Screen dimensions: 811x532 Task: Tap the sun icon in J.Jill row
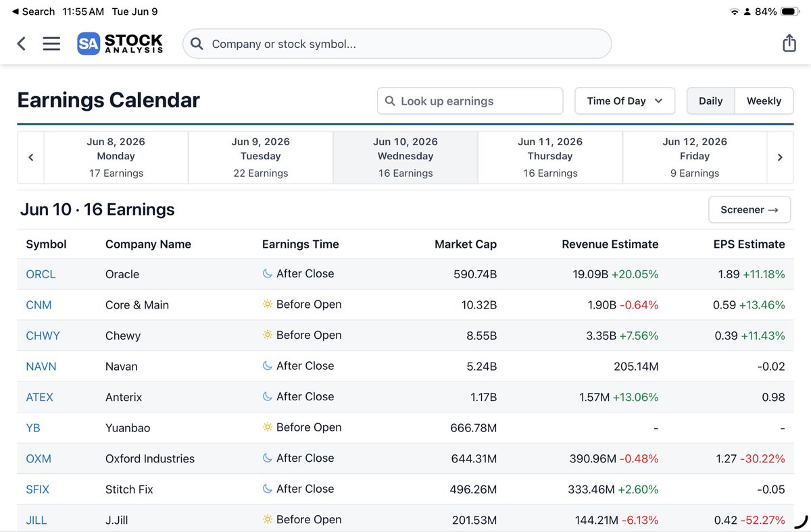coord(268,519)
